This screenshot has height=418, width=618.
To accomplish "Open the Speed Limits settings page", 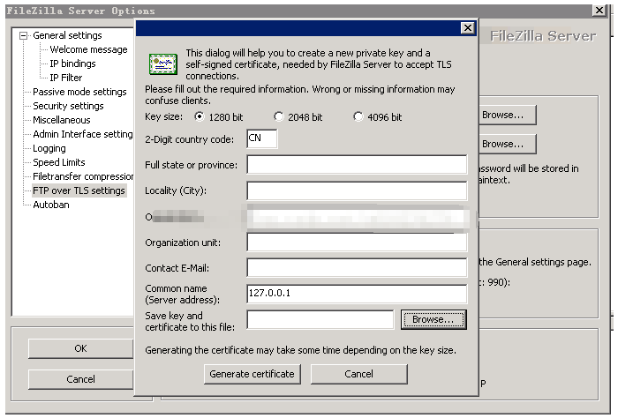I will pos(59,162).
